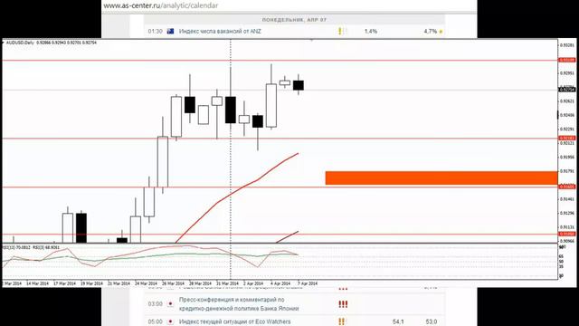Click the yellow importance mark on ANZ row

click(x=340, y=32)
